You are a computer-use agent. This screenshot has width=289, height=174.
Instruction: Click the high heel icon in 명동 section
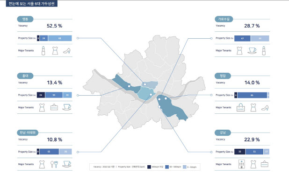[67, 51]
